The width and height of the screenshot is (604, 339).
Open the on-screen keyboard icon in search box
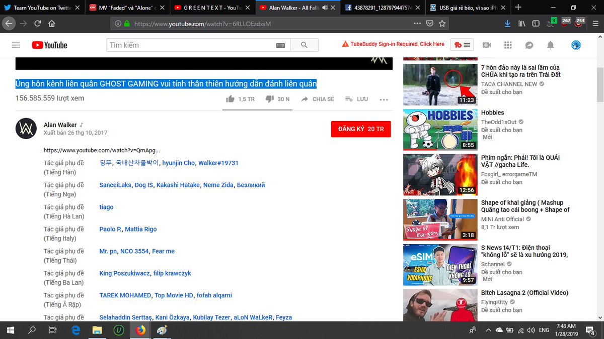click(281, 45)
